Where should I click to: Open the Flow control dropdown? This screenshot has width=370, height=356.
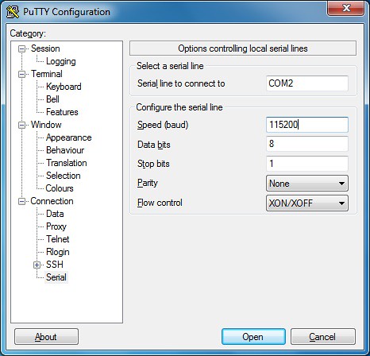[x=307, y=203]
